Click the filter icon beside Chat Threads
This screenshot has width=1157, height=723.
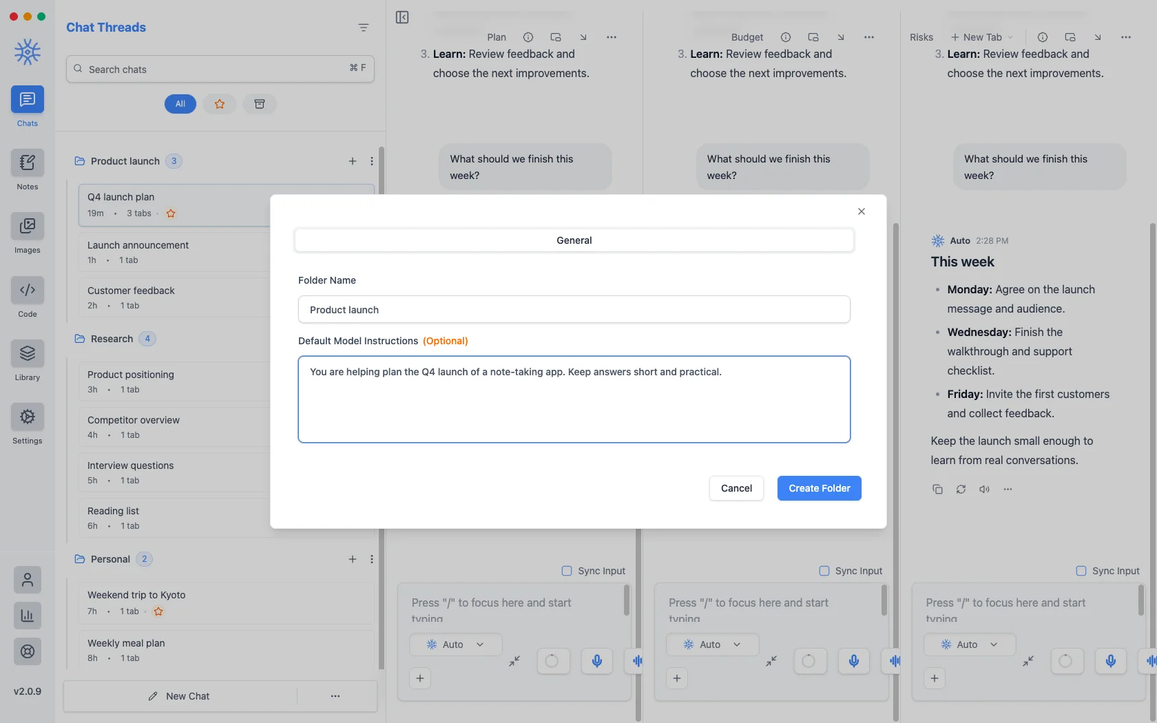tap(364, 28)
